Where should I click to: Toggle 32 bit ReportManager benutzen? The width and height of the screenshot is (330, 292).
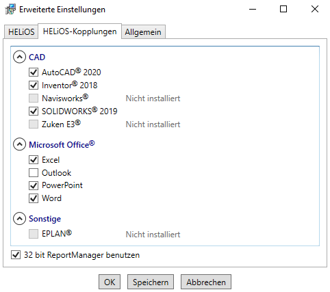coord(16,255)
